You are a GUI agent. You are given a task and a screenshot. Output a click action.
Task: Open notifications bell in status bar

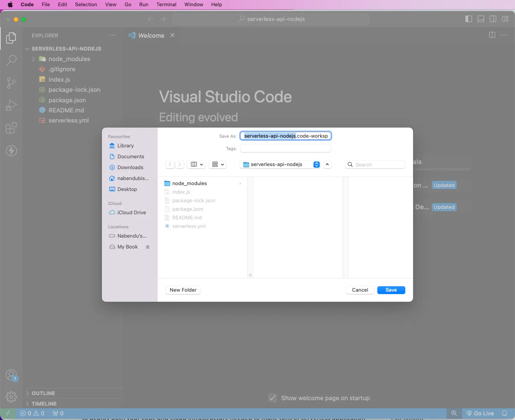pos(504,413)
